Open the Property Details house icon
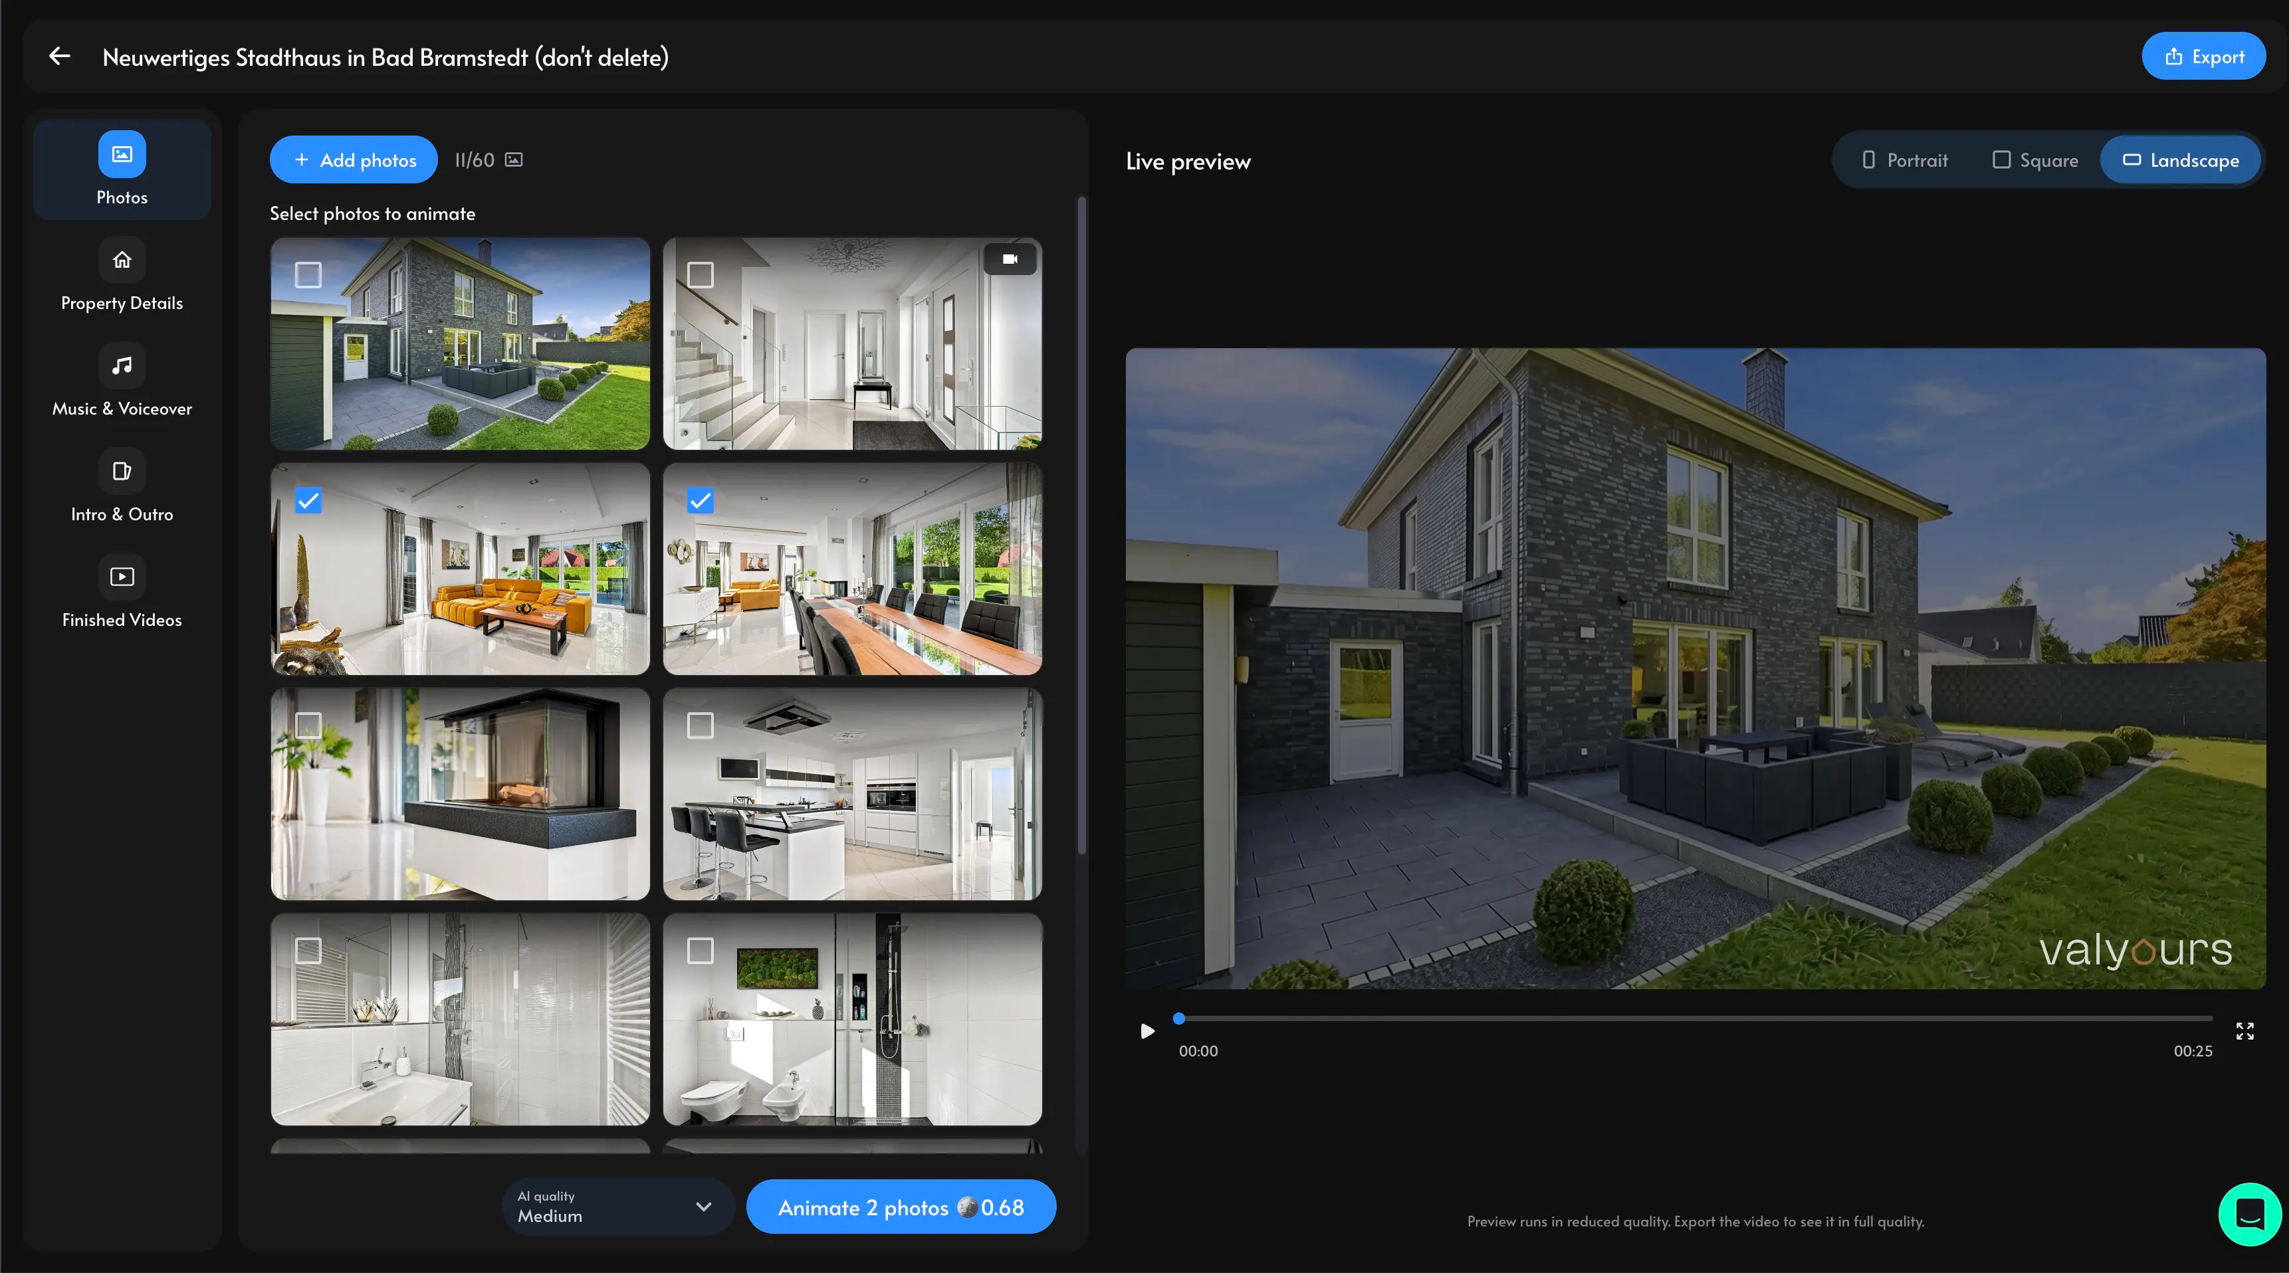Screen dimensions: 2289x1273 pyautogui.click(x=122, y=259)
